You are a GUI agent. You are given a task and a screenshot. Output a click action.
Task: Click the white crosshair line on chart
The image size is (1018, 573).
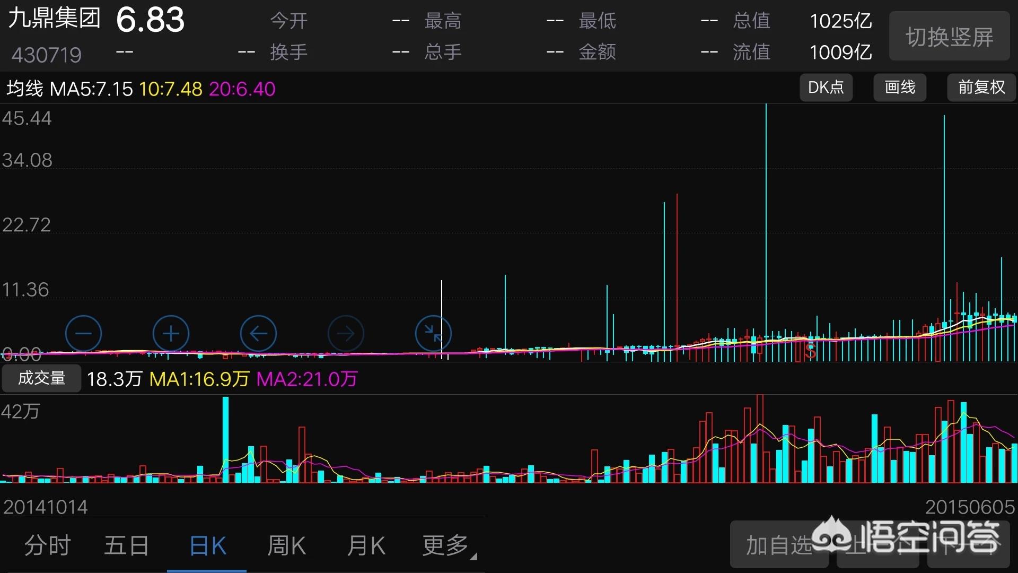(442, 319)
